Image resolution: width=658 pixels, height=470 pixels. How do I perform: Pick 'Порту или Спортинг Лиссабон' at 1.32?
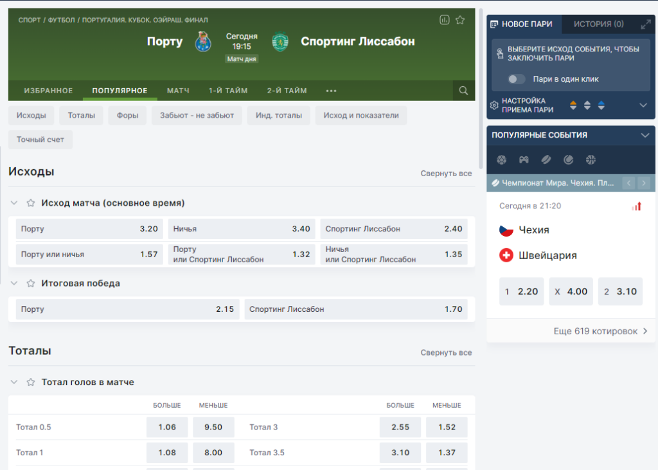click(x=242, y=255)
